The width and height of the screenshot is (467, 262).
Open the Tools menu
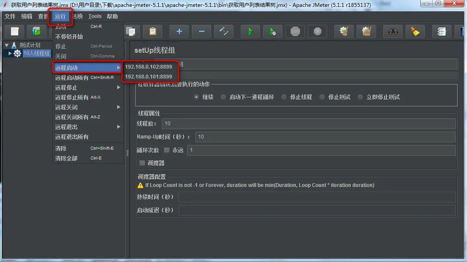[x=95, y=16]
